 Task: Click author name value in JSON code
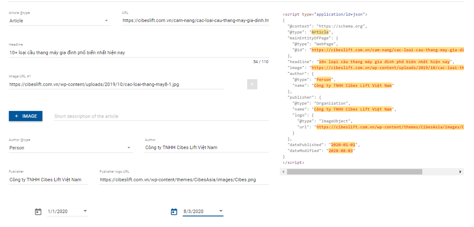pos(353,86)
